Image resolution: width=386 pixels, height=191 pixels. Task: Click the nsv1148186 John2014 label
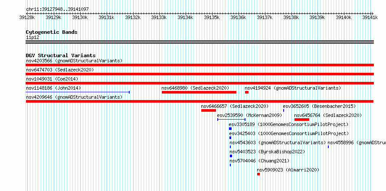[53, 88]
